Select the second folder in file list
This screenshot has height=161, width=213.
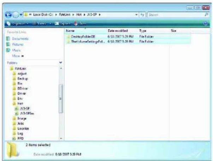click(x=128, y=41)
